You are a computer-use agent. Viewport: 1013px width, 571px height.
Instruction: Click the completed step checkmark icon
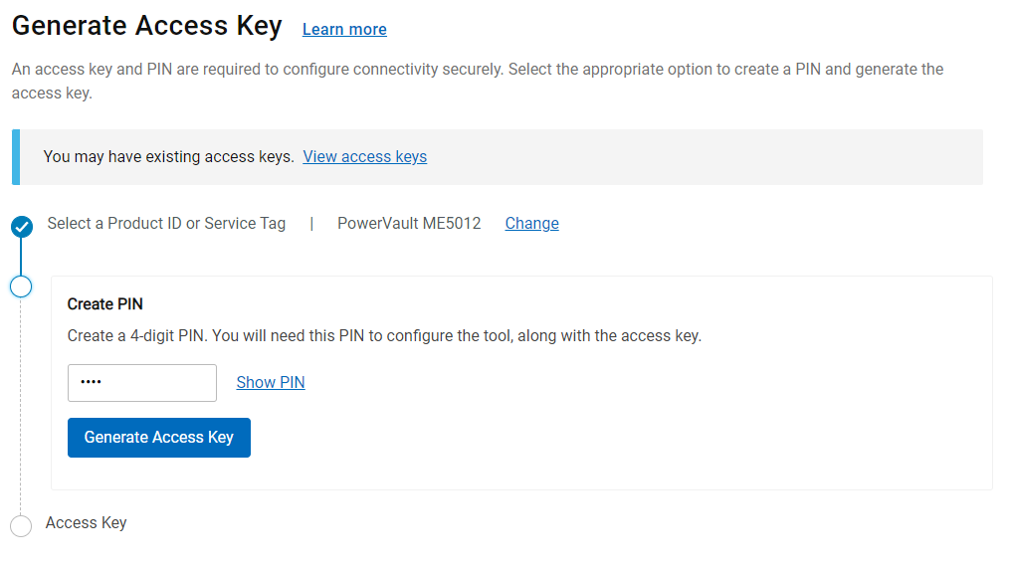[21, 227]
